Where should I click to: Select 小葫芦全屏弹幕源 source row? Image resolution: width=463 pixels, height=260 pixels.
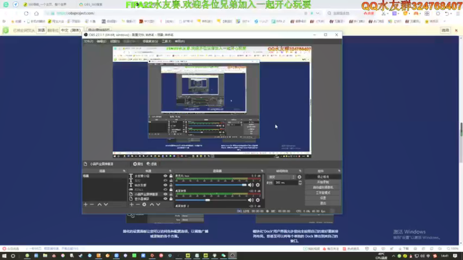150,194
